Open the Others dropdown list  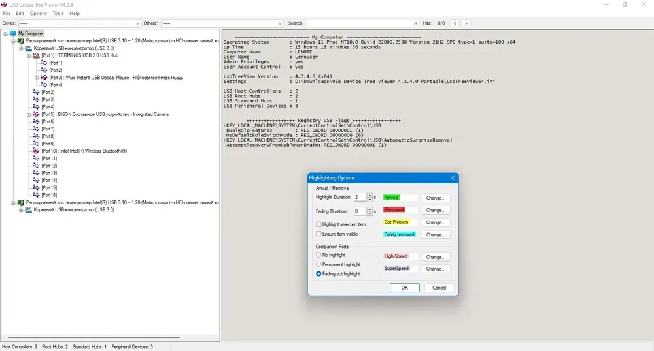click(222, 23)
